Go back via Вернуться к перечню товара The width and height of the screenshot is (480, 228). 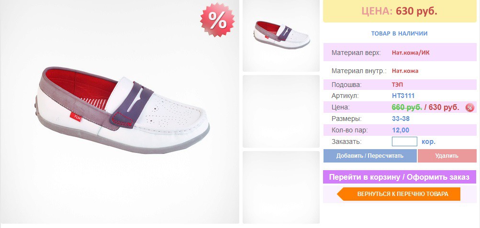(399, 194)
